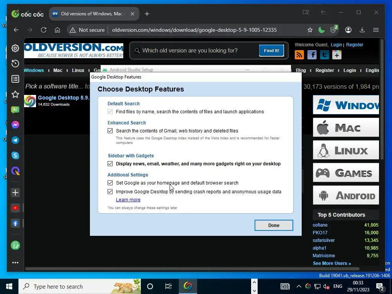Image resolution: width=392 pixels, height=294 pixels.
Task: Open contributor sofiane profile
Action: pos(320,225)
